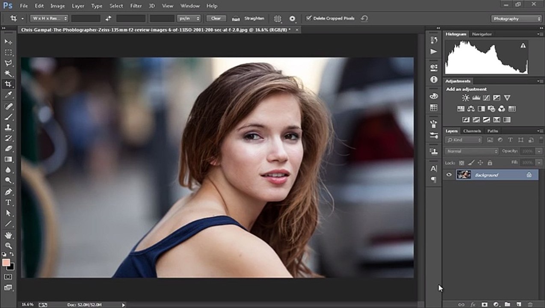The height and width of the screenshot is (308, 545).
Task: Toggle lock all padlock icon
Action: tap(490, 163)
